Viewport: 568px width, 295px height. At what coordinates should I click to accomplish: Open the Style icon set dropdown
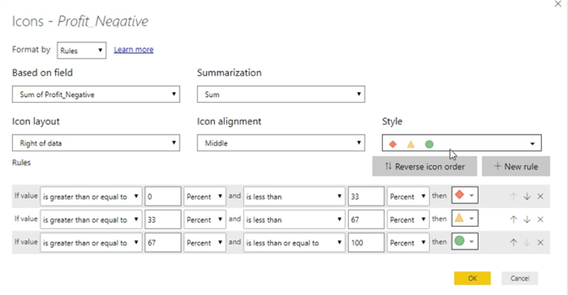point(462,143)
